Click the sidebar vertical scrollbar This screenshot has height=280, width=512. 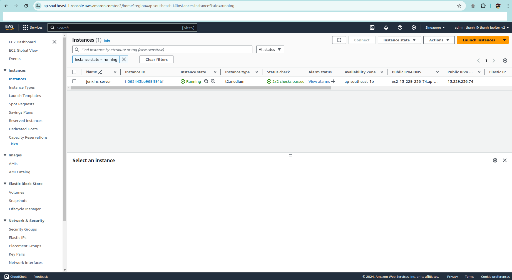pyautogui.click(x=64, y=129)
